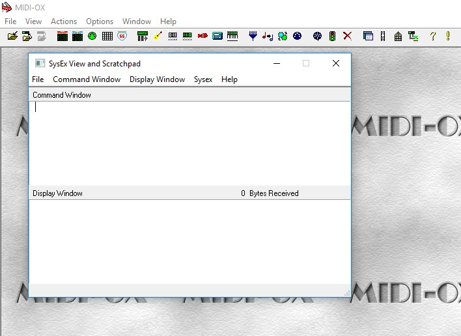461x336 pixels.
Task: Open the Actions menu
Action: point(64,21)
